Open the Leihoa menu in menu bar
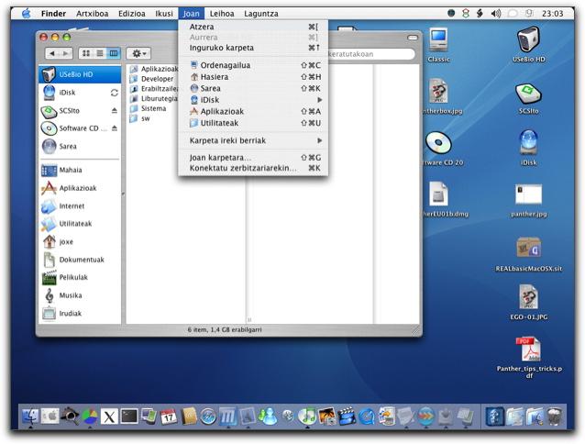585x444 pixels. pos(222,14)
